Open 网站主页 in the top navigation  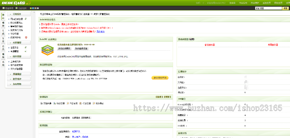point(278,3)
